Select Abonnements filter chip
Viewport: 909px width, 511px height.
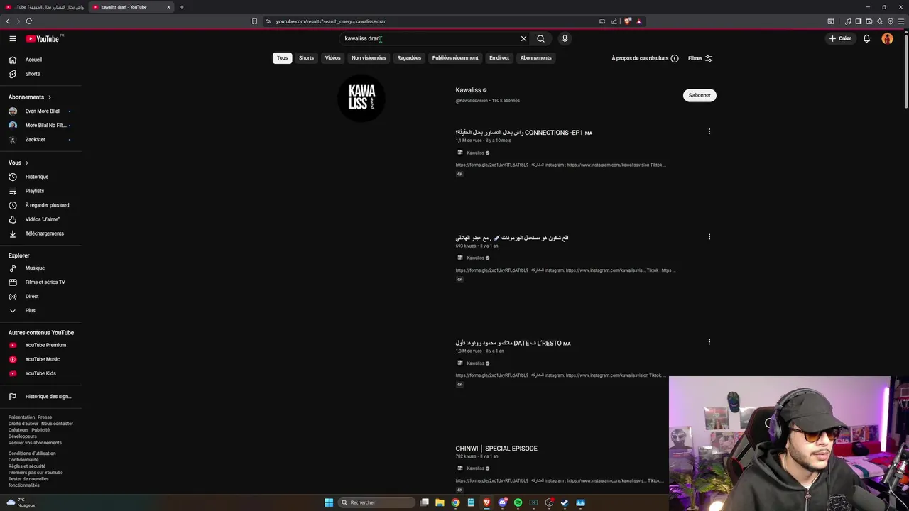pos(535,58)
